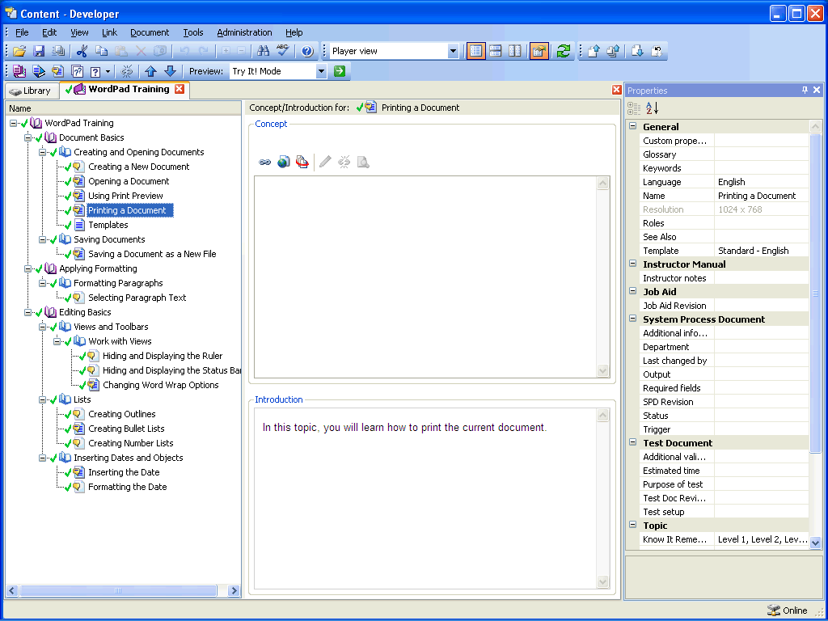The height and width of the screenshot is (621, 828).
Task: Click the Open folder toolbar icon
Action: (x=19, y=51)
